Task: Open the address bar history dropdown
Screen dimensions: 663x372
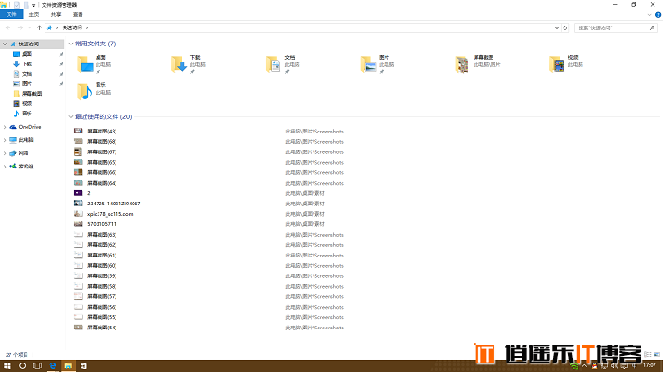Action: click(x=557, y=27)
